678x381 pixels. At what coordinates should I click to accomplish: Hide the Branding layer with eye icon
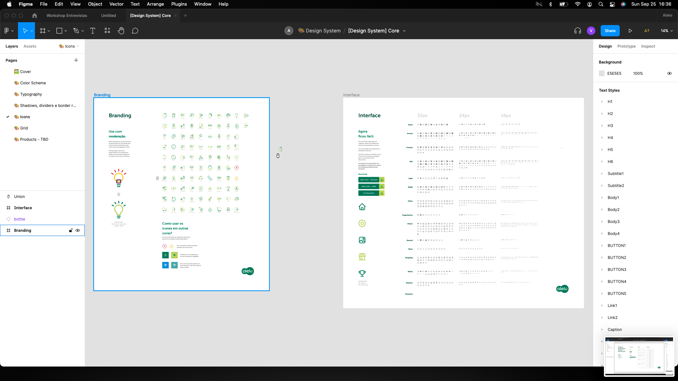[x=78, y=230]
